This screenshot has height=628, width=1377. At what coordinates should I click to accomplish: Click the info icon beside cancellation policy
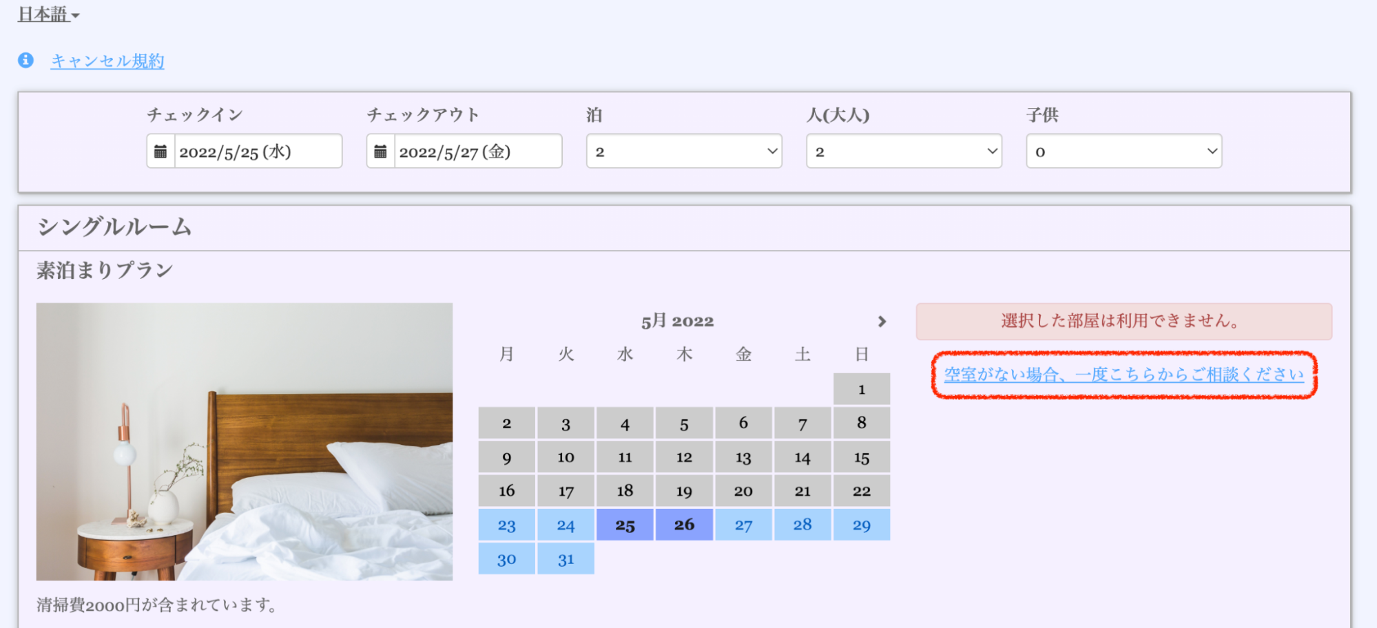(25, 61)
